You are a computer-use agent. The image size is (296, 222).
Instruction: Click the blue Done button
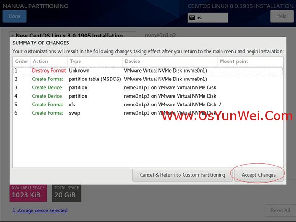coord(14,16)
